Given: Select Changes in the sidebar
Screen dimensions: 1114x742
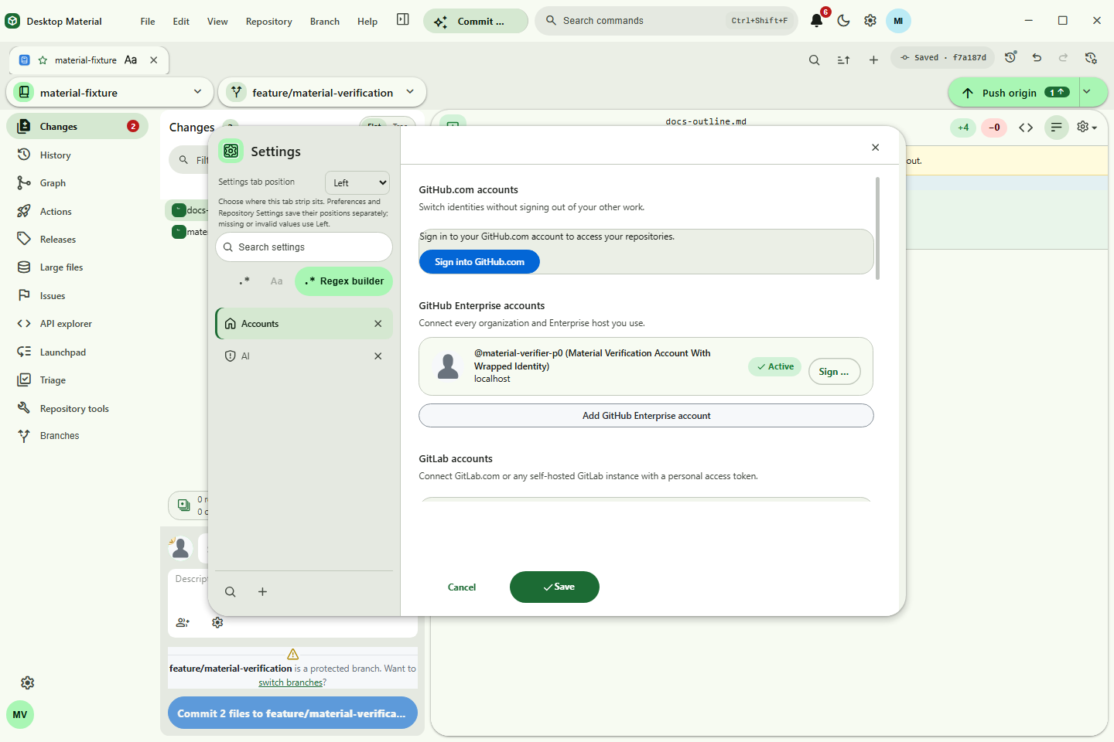Looking at the screenshot, I should coord(77,126).
